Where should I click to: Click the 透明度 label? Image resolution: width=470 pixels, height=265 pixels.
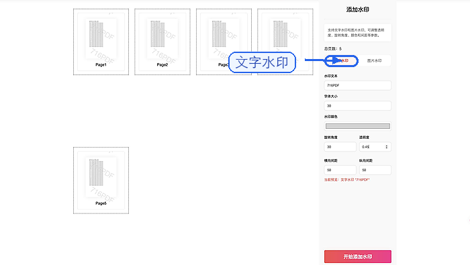(364, 138)
